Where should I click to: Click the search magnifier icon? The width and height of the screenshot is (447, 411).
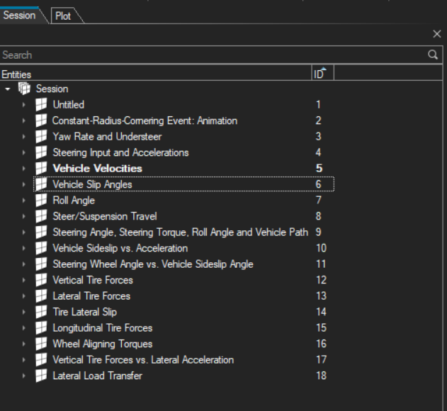pyautogui.click(x=433, y=55)
